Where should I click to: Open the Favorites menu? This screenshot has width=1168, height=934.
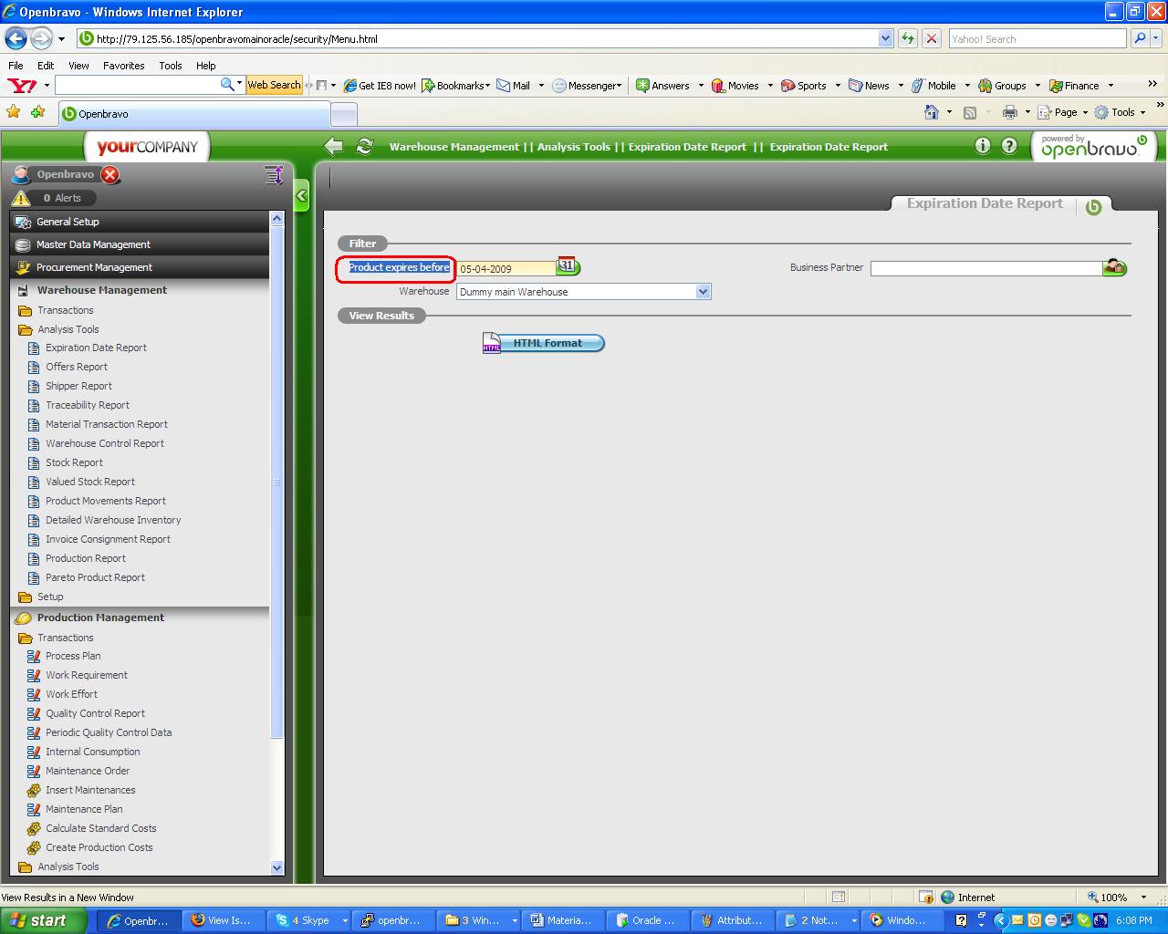[x=123, y=66]
